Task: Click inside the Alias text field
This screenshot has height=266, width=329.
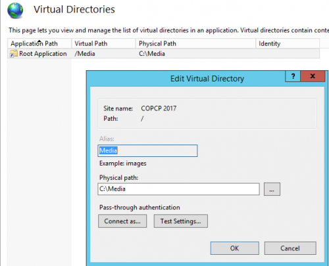Action: point(147,150)
